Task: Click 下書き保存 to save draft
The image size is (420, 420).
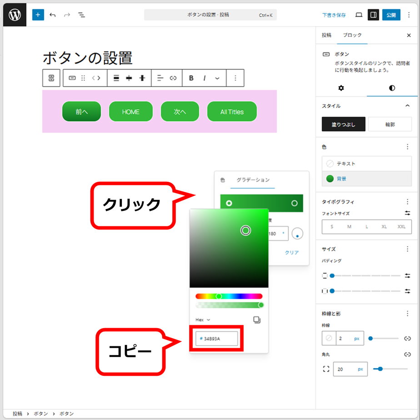Action: coord(334,15)
